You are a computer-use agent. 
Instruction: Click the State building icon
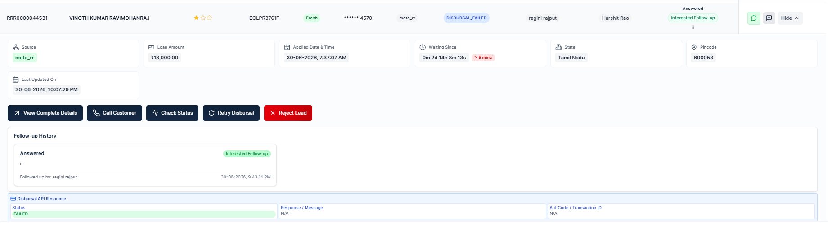558,47
